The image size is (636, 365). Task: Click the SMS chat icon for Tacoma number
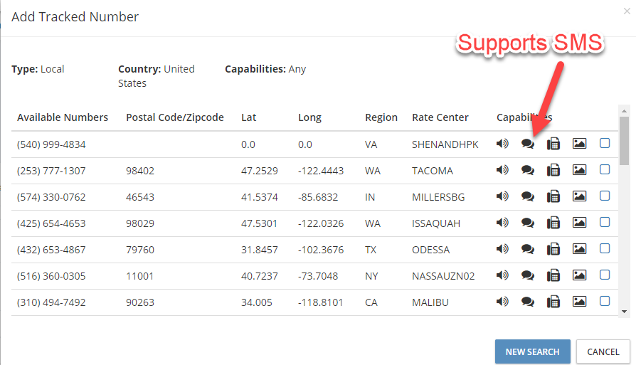[527, 170]
